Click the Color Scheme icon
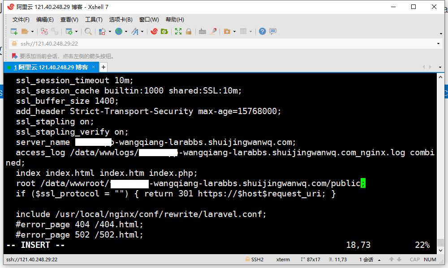The image size is (448, 268). click(x=102, y=31)
